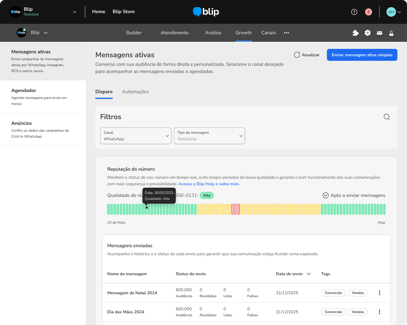The width and height of the screenshot is (407, 325).
Task: Open options menu for Mensagem de Natal 2024
Action: (x=379, y=293)
